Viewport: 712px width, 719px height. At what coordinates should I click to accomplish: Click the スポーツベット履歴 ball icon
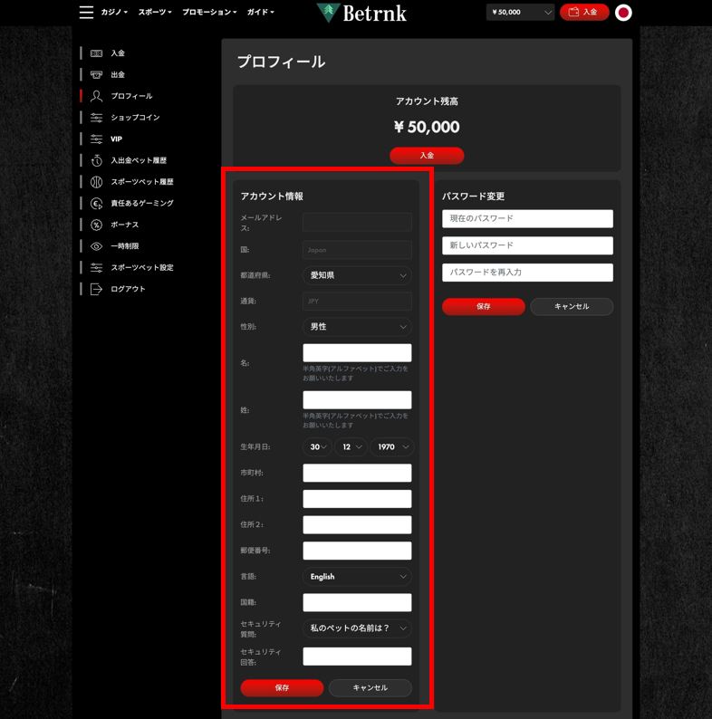(x=96, y=182)
